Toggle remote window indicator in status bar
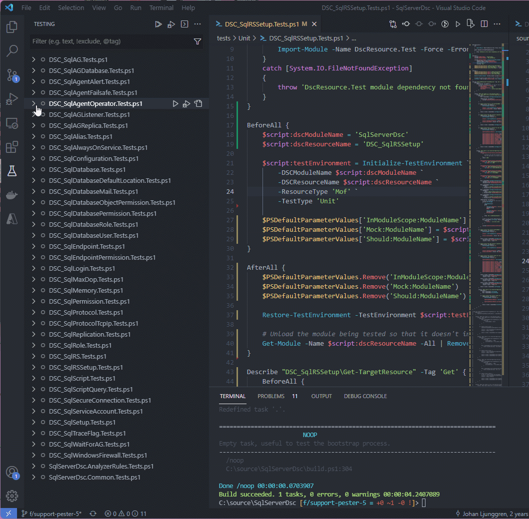 point(8,514)
